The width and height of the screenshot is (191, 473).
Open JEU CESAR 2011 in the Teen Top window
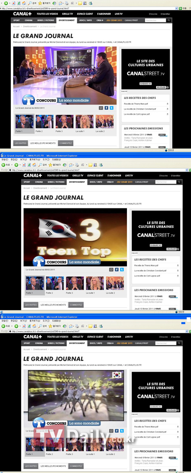point(124,182)
